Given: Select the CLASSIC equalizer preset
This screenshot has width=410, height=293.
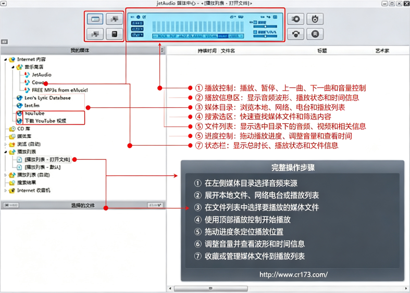Looking at the screenshot, I should [196, 36].
